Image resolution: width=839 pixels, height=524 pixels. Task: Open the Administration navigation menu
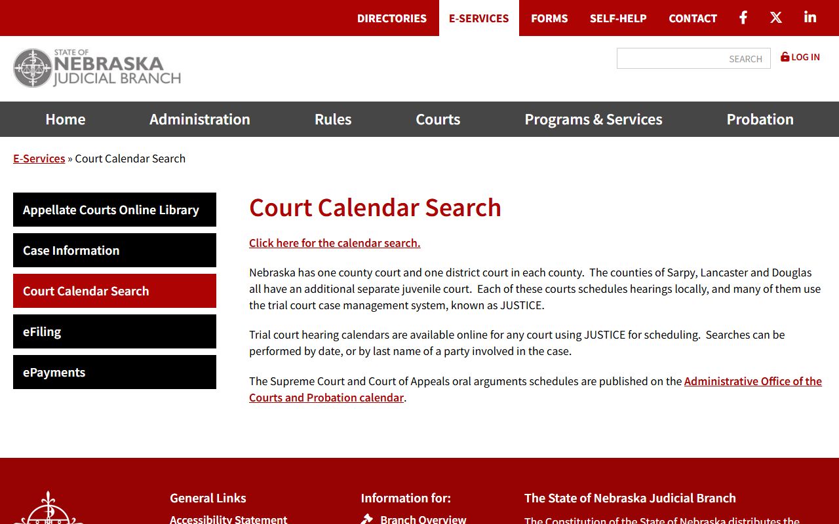point(200,119)
